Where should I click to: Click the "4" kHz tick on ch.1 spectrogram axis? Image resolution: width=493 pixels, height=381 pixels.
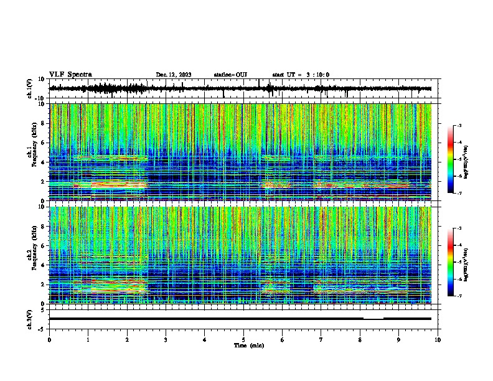[x=44, y=162]
